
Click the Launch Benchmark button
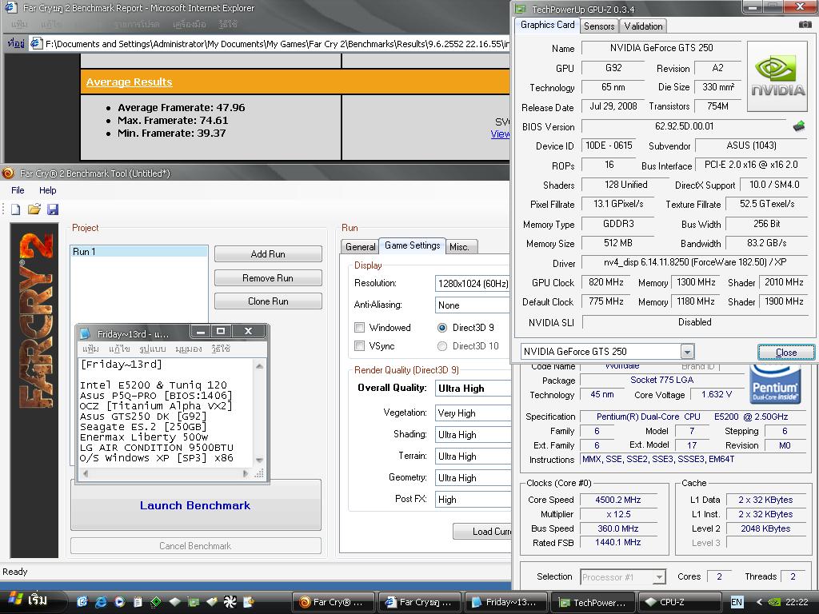click(x=195, y=505)
